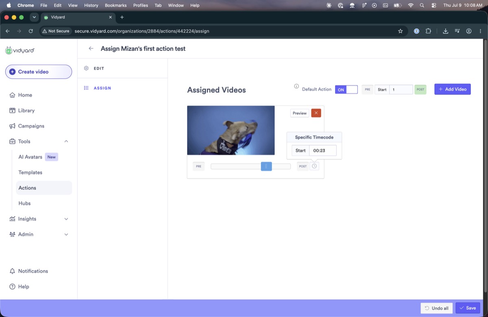Click the Chrome address bar URL
488x317 pixels.
142,31
